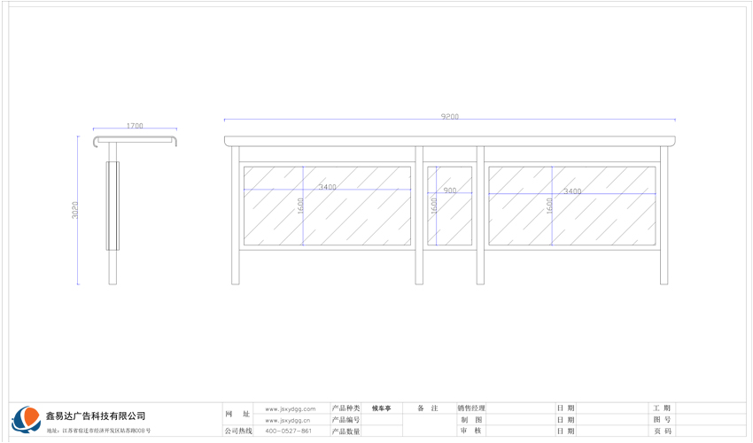The width and height of the screenshot is (753, 443).
Task: Click the 产品种类 label
Action: point(345,408)
